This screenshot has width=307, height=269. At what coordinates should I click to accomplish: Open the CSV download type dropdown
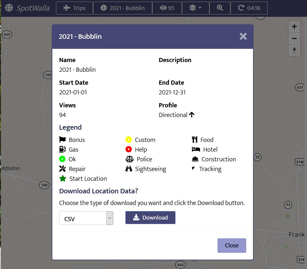pyautogui.click(x=83, y=219)
